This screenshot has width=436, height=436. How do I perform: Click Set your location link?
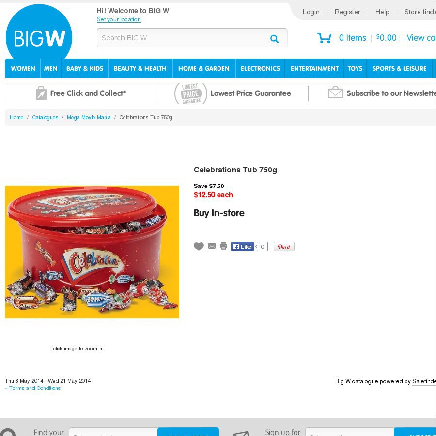point(119,19)
